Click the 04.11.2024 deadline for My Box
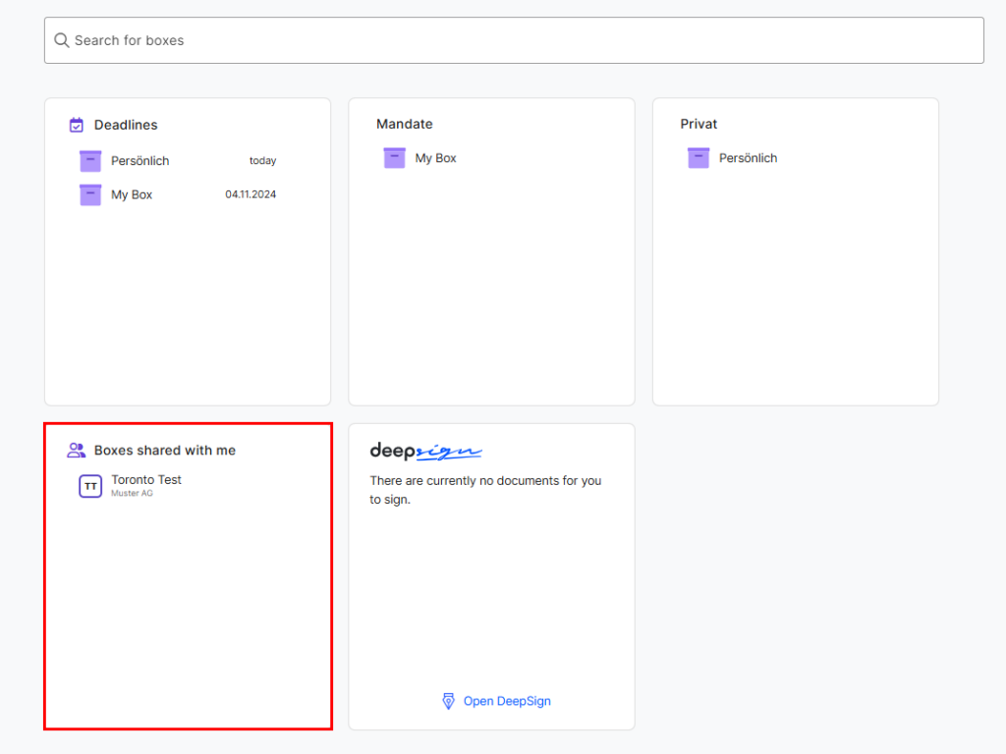Image resolution: width=1006 pixels, height=754 pixels. [251, 194]
